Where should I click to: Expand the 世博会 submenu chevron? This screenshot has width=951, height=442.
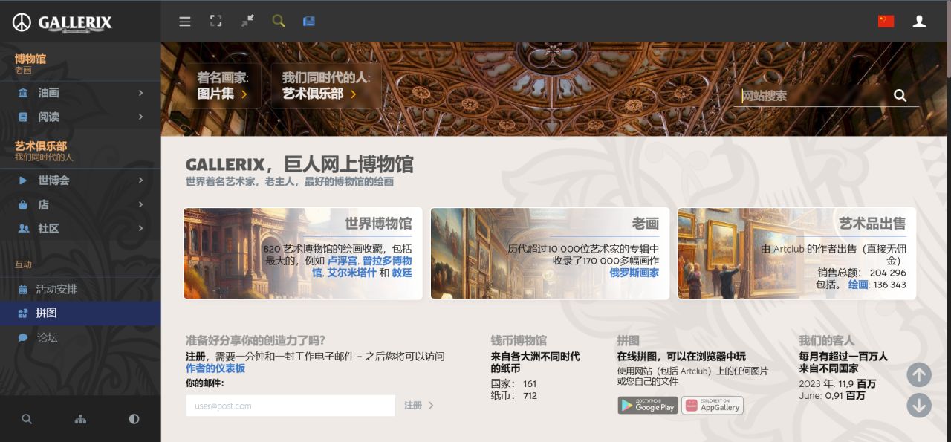pyautogui.click(x=140, y=181)
